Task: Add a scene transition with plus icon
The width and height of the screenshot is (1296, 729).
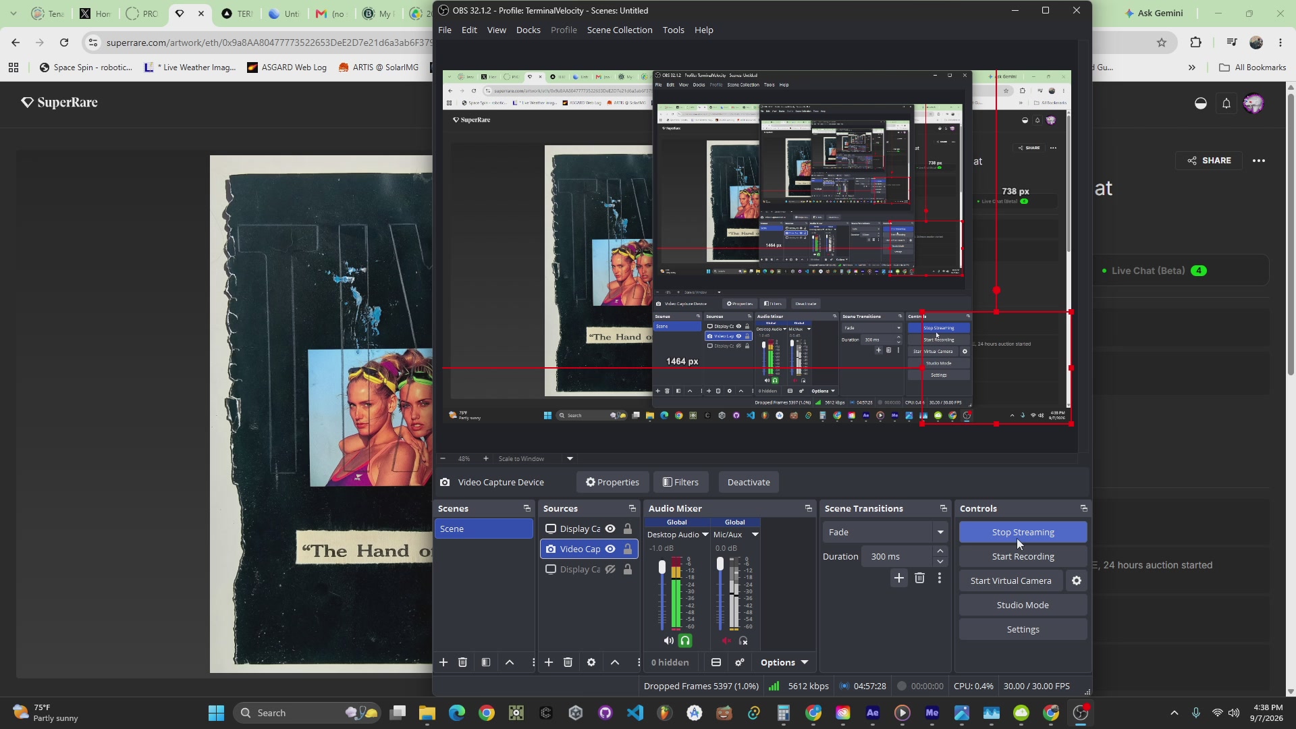Action: point(898,578)
